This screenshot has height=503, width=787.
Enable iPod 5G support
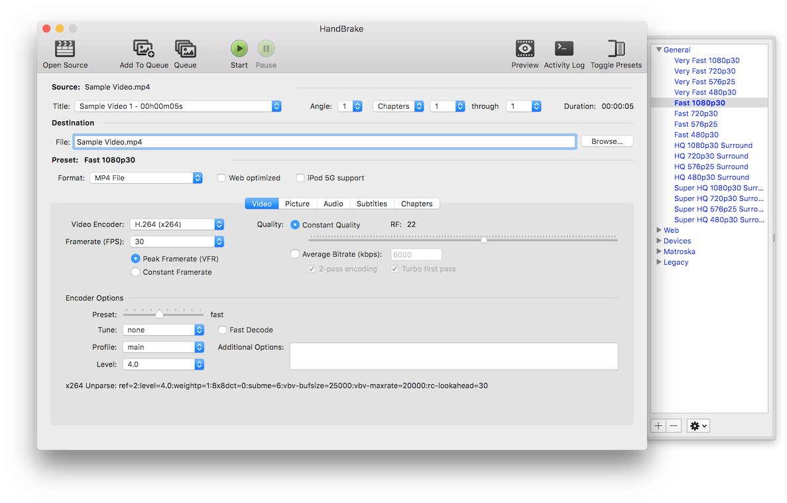pos(300,178)
